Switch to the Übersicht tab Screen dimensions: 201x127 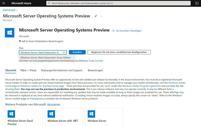pyautogui.click(x=11, y=70)
